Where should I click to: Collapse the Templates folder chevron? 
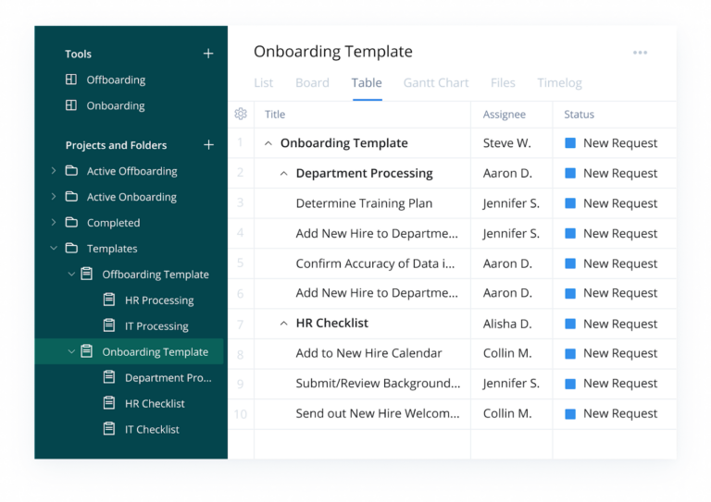pyautogui.click(x=54, y=248)
